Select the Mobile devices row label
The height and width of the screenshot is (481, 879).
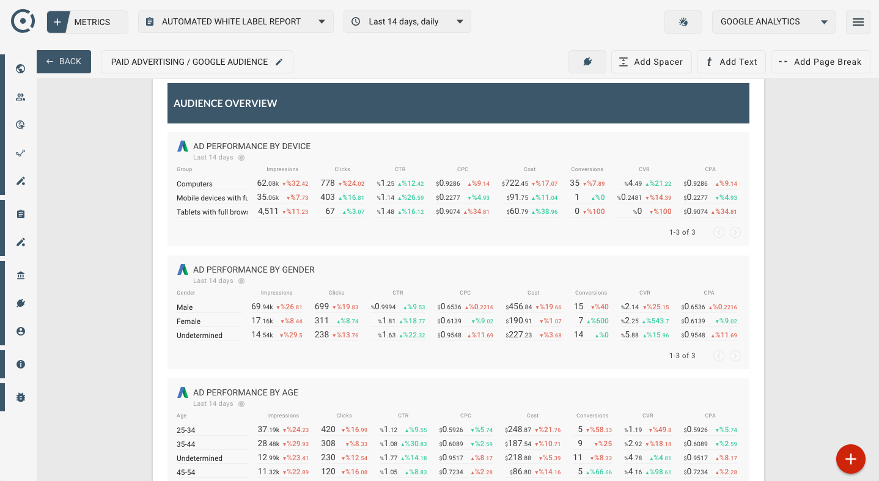[x=212, y=198]
